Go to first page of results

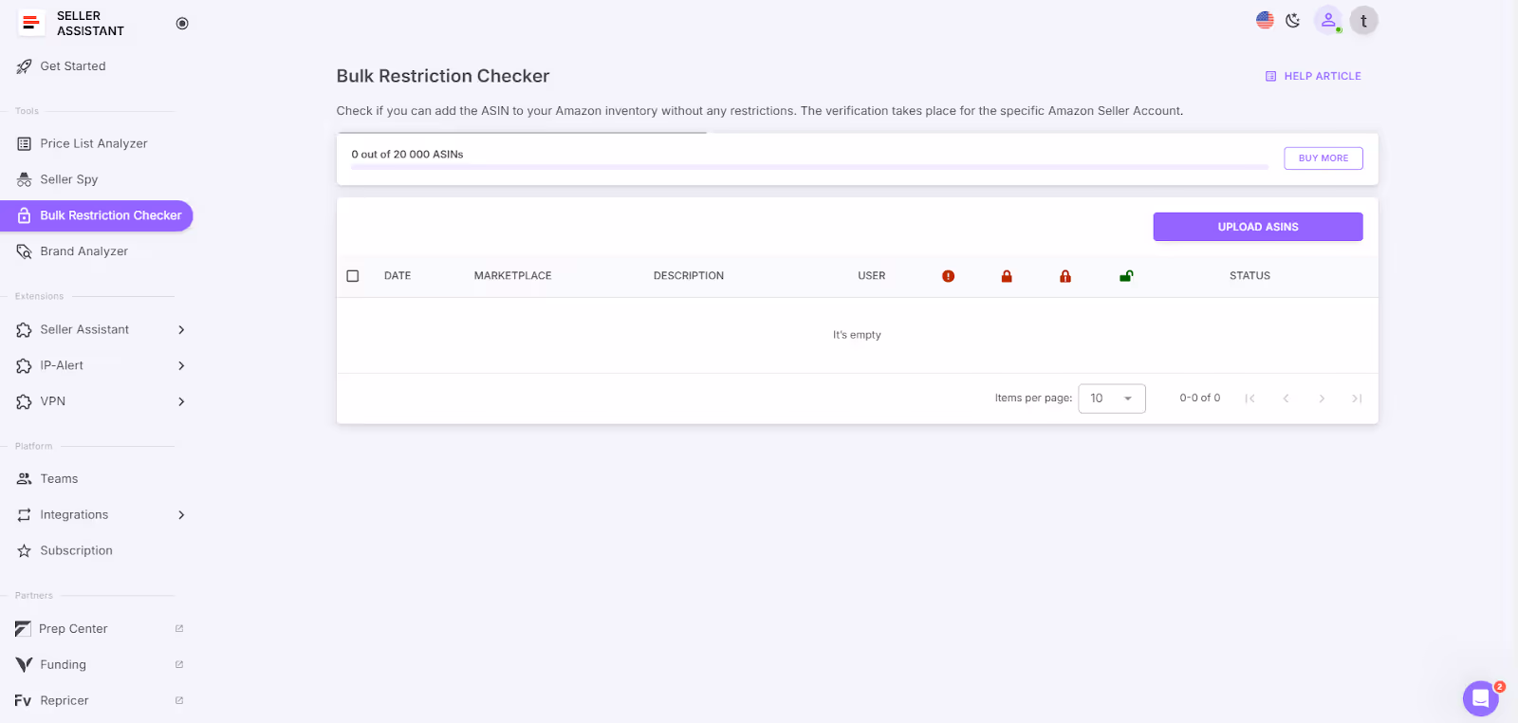[1250, 399]
